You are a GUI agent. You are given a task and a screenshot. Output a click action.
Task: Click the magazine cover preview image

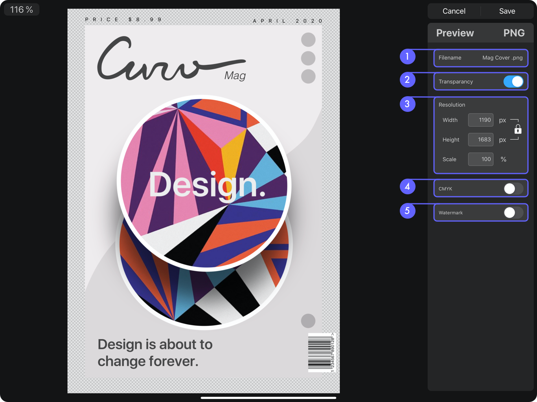[x=204, y=201]
